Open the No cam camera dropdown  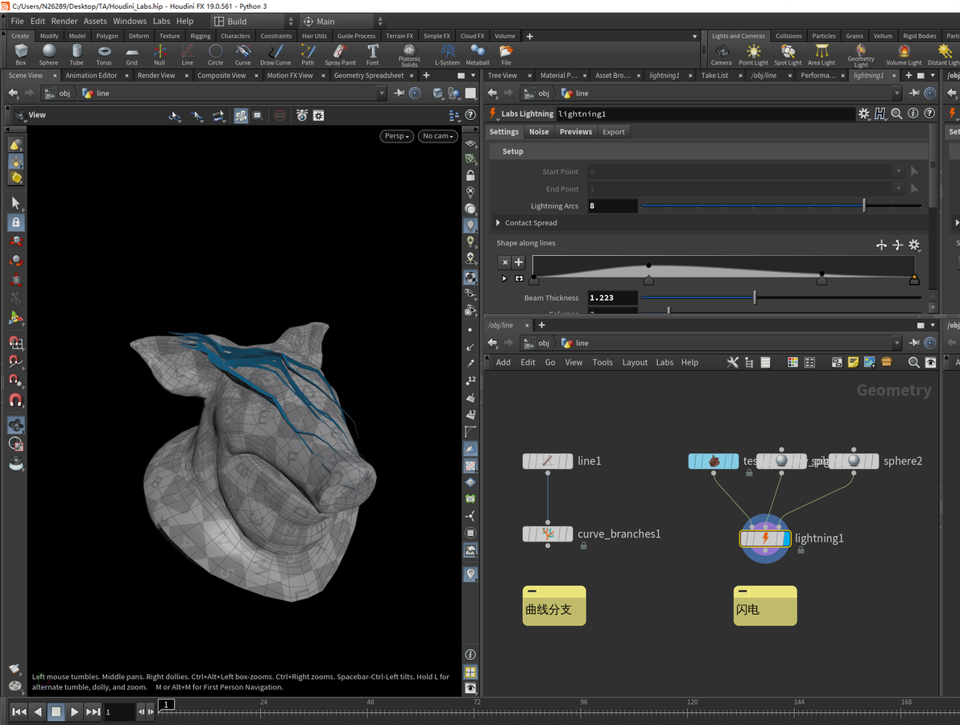pyautogui.click(x=437, y=136)
